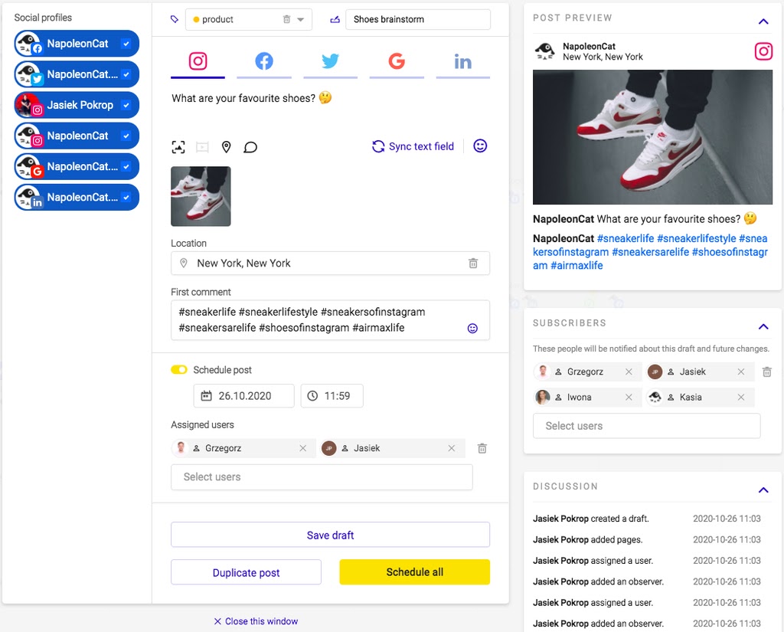Click the first comment speech bubble icon
This screenshot has height=632, width=784.
[x=250, y=147]
